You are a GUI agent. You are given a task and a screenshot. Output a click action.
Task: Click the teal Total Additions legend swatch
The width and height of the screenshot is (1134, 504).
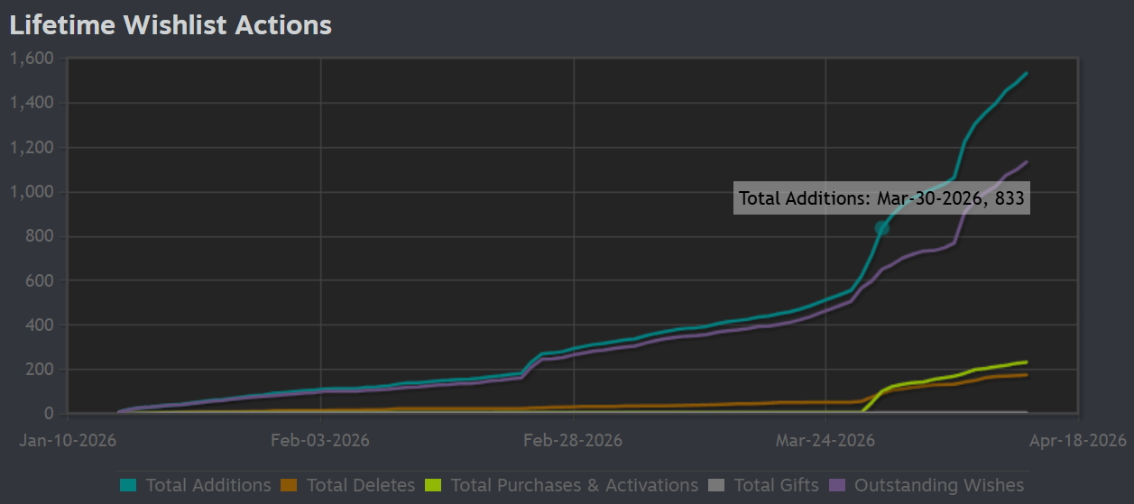pyautogui.click(x=128, y=486)
